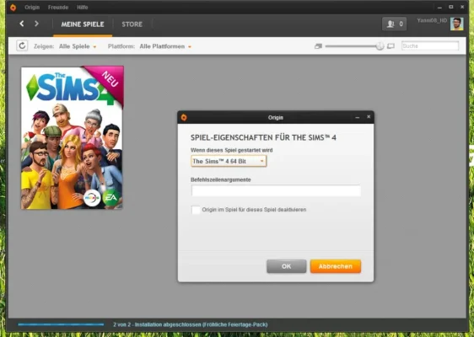This screenshot has width=474, height=337.
Task: Minimize the main Origin window
Action: coord(439,8)
